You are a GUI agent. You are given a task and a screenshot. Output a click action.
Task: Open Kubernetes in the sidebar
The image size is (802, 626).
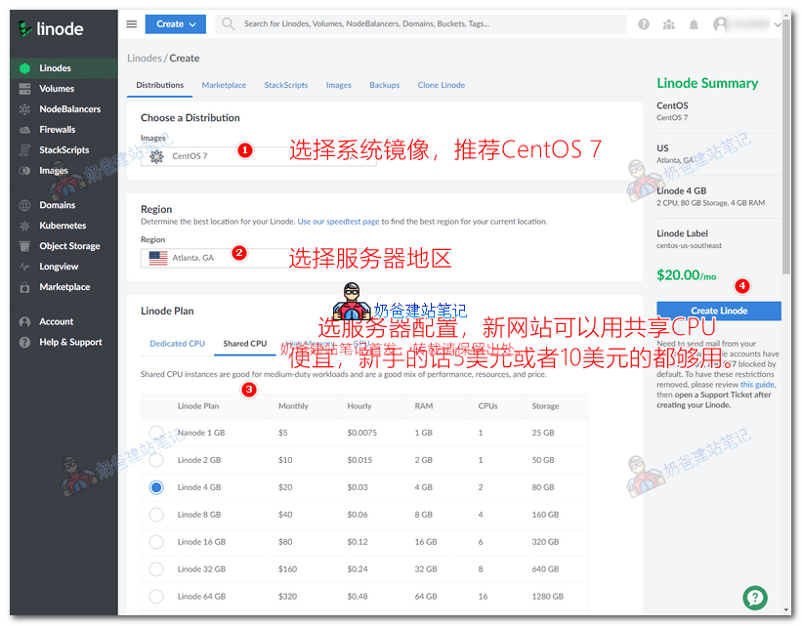point(63,226)
